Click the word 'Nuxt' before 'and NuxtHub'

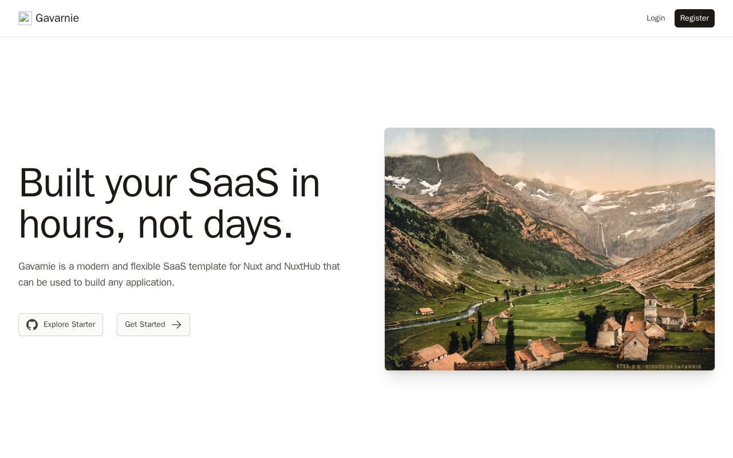tap(253, 266)
